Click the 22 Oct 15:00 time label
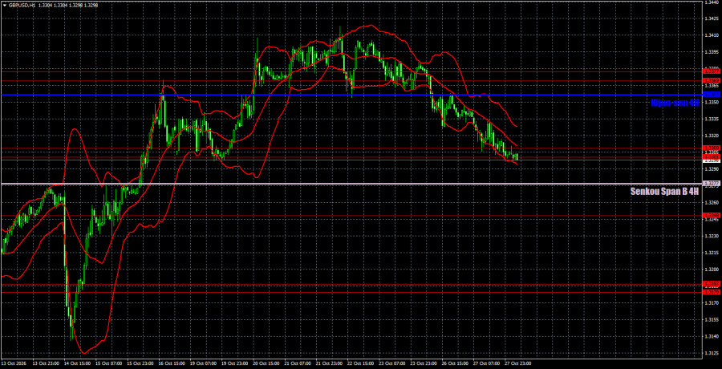Image resolution: width=722 pixels, height=369 pixels. point(359,364)
